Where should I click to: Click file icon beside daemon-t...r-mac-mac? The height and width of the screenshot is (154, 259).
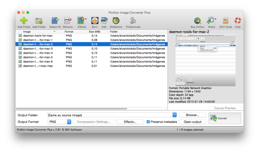pos(20,66)
